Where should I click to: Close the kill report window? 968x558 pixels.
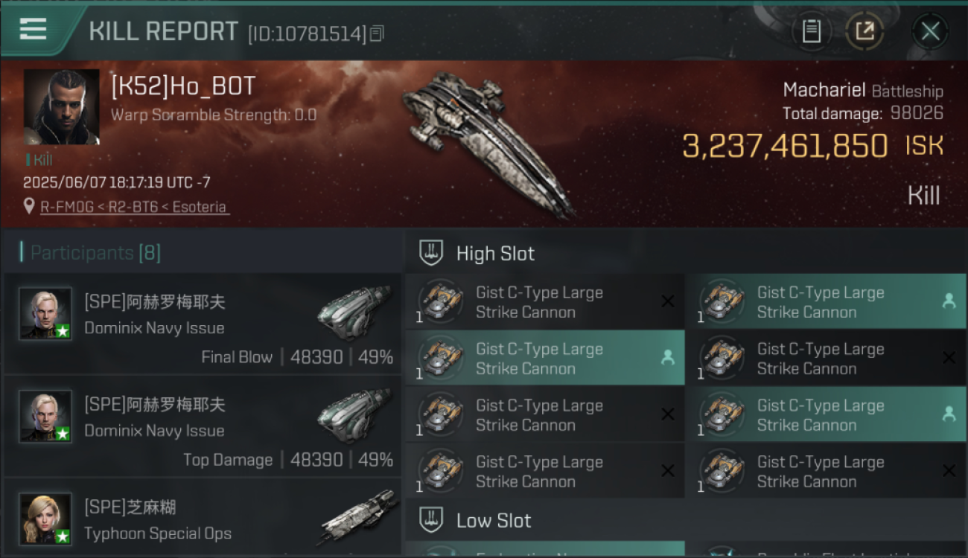point(930,31)
